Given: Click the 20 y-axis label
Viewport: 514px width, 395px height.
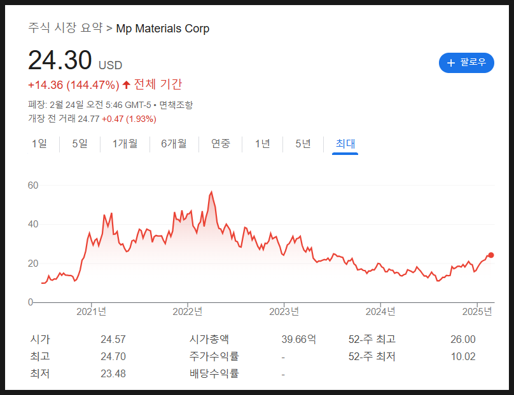Looking at the screenshot, I should coord(33,264).
